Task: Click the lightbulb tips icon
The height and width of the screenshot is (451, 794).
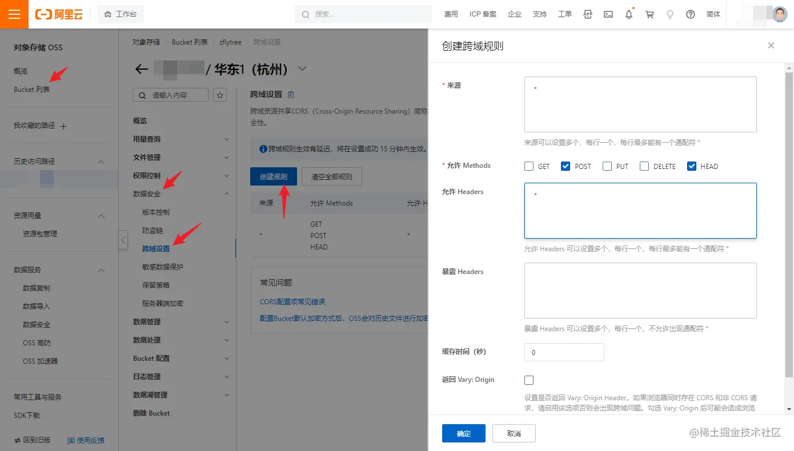Action: pos(670,14)
